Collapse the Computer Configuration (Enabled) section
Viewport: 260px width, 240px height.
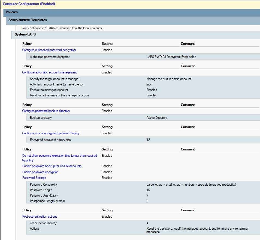(29, 4)
